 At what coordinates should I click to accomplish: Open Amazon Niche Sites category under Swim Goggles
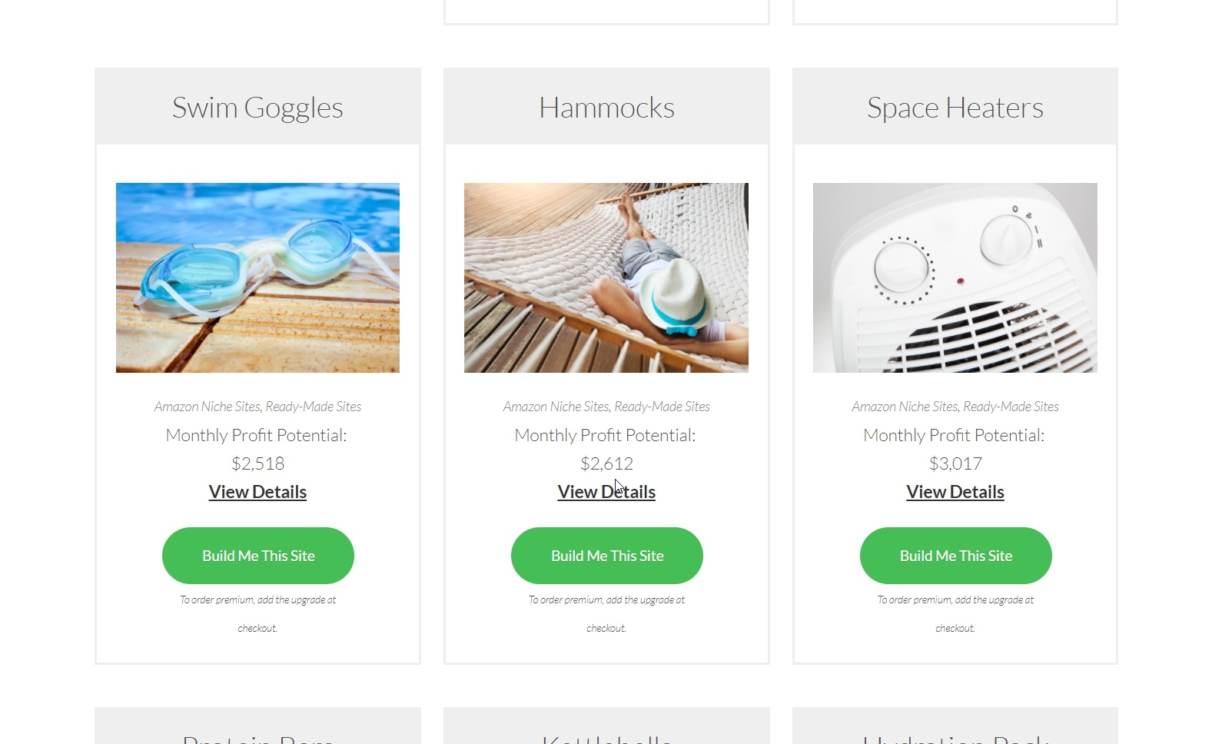pyautogui.click(x=207, y=407)
